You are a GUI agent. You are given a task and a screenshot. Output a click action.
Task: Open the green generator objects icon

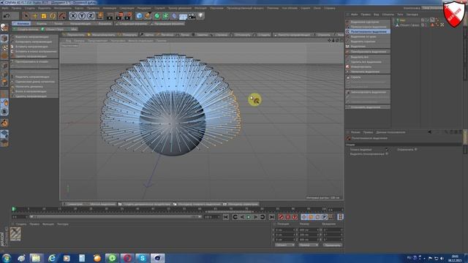(157, 15)
